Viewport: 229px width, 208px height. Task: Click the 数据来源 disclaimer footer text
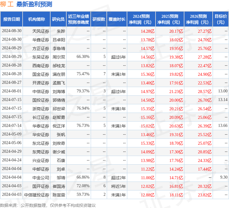(48, 205)
